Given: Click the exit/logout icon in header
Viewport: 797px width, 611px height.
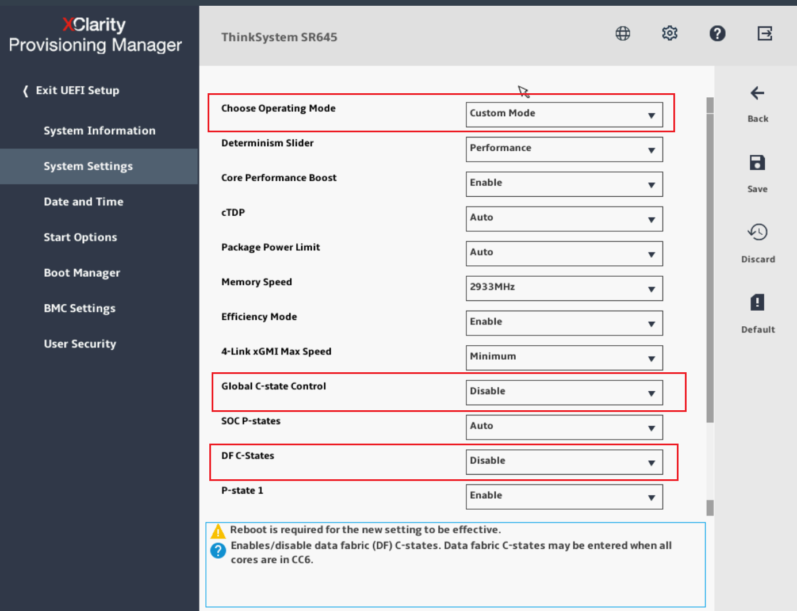Looking at the screenshot, I should point(765,33).
